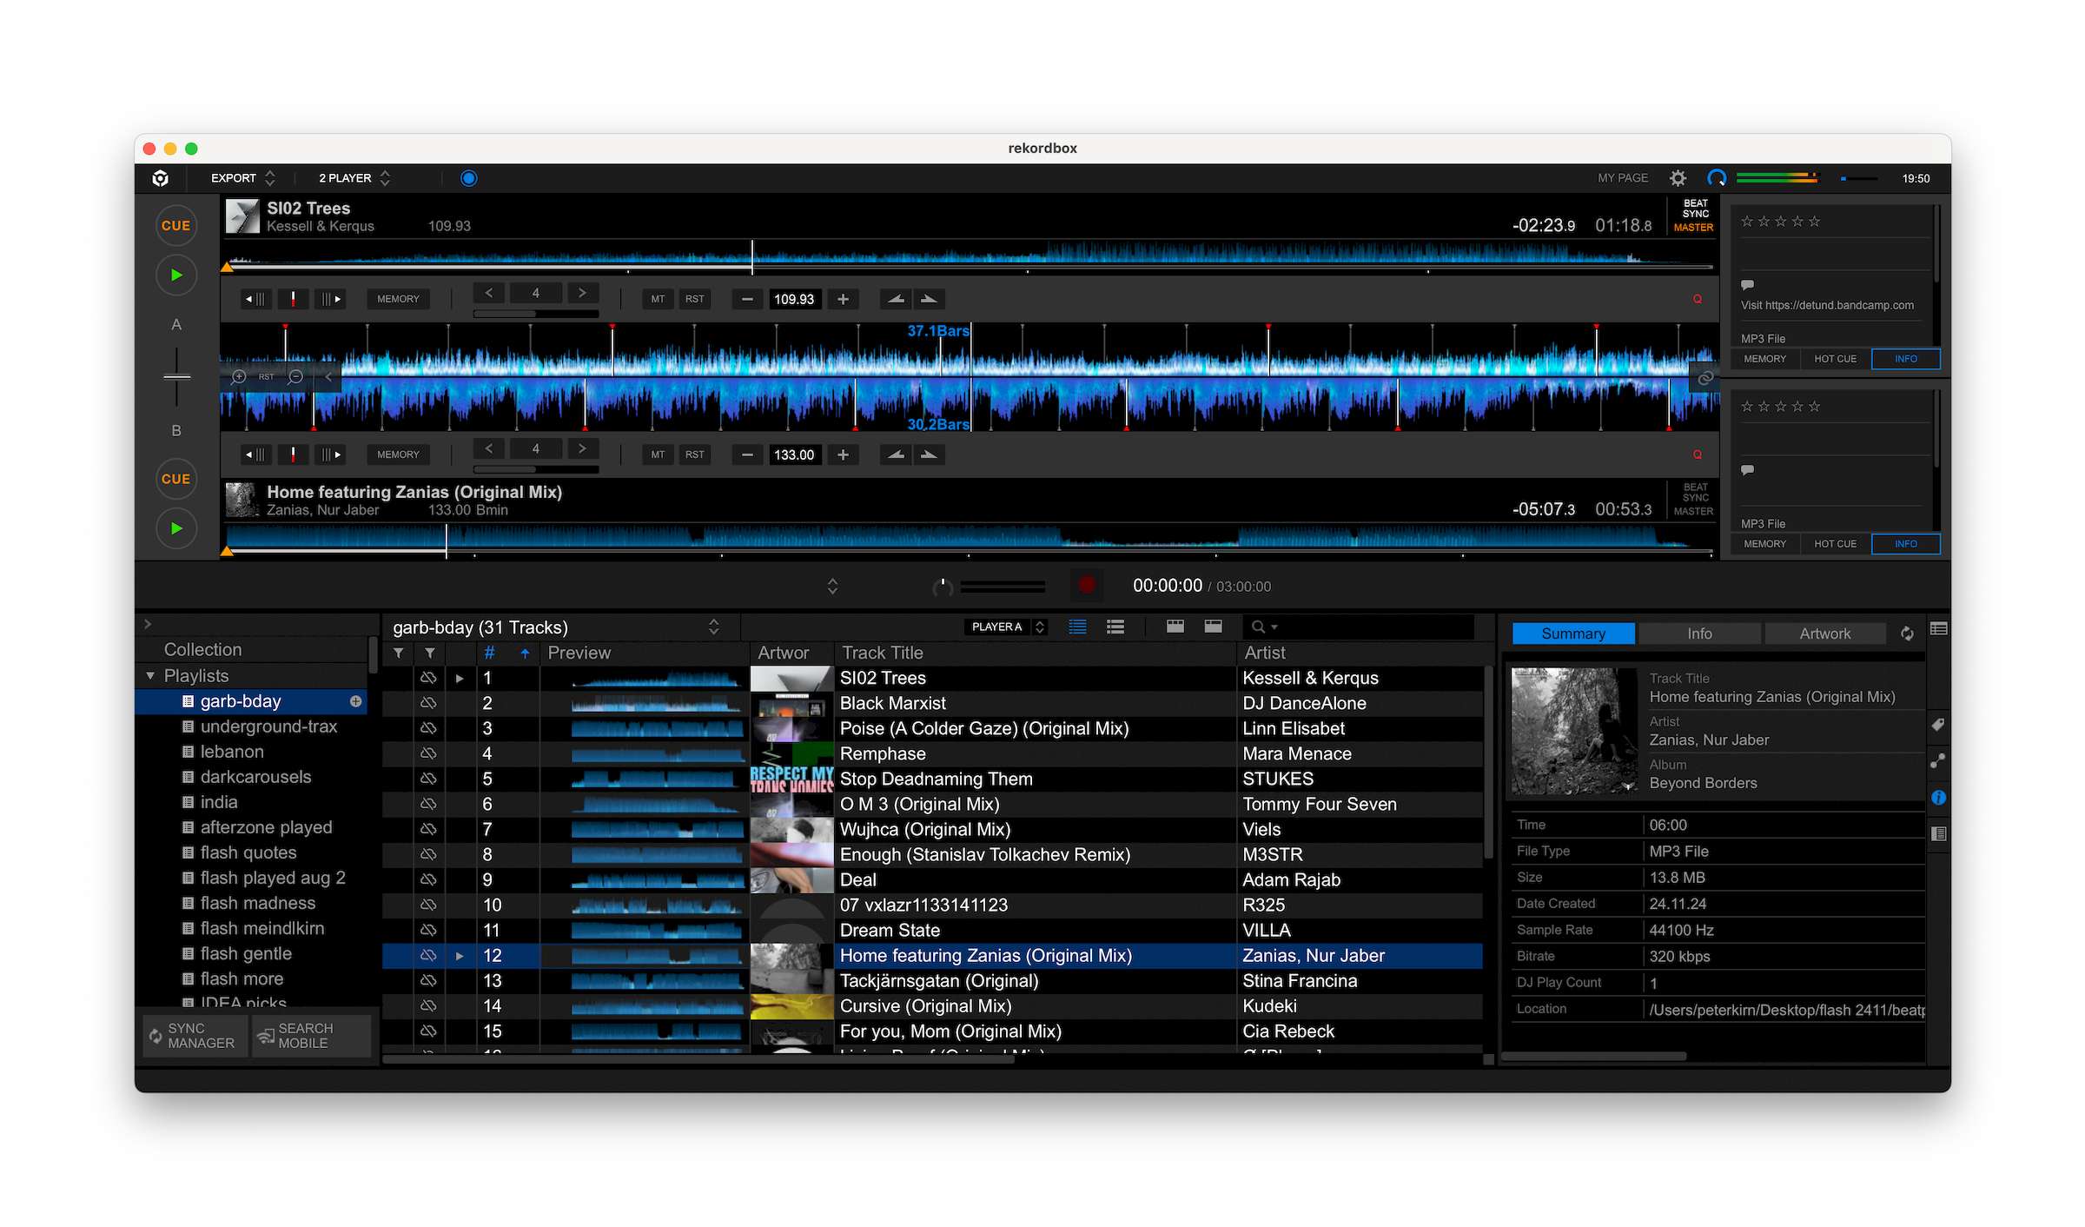Move the A/B crossfader between the decks
The height and width of the screenshot is (1227, 2085).
[176, 377]
